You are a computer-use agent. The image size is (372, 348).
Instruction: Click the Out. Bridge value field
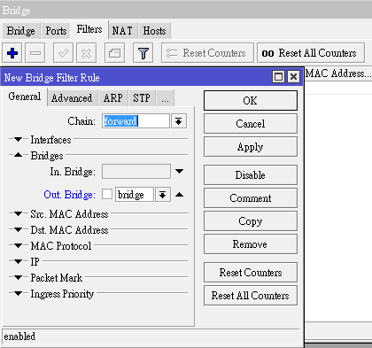pyautogui.click(x=135, y=195)
